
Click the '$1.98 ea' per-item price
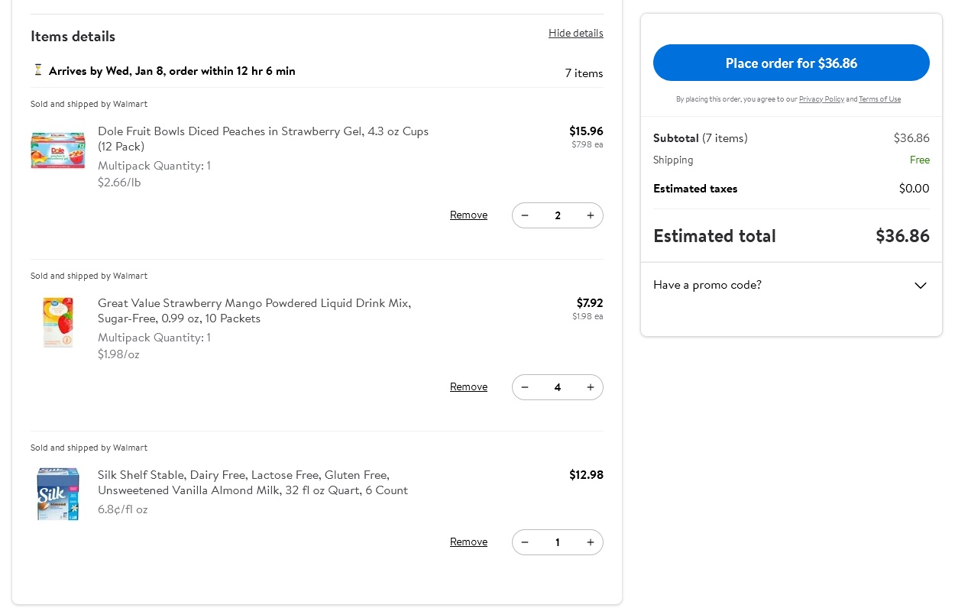[588, 316]
